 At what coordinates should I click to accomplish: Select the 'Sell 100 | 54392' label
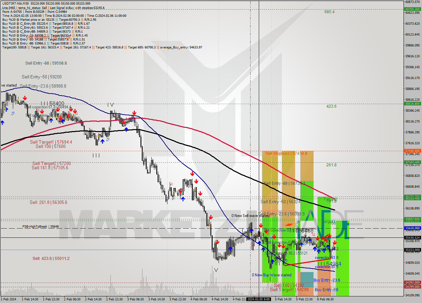coord(289,285)
